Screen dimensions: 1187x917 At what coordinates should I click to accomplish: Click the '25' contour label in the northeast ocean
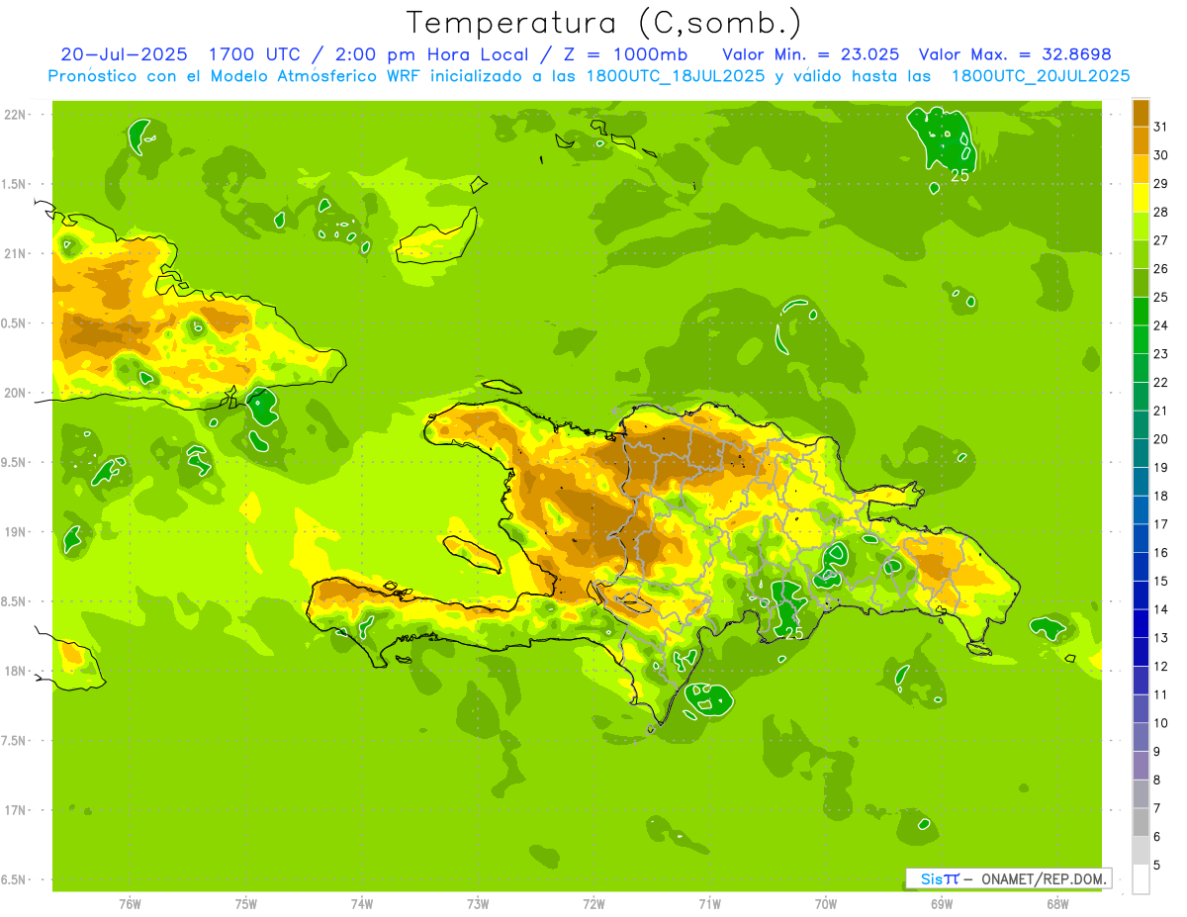tap(959, 175)
